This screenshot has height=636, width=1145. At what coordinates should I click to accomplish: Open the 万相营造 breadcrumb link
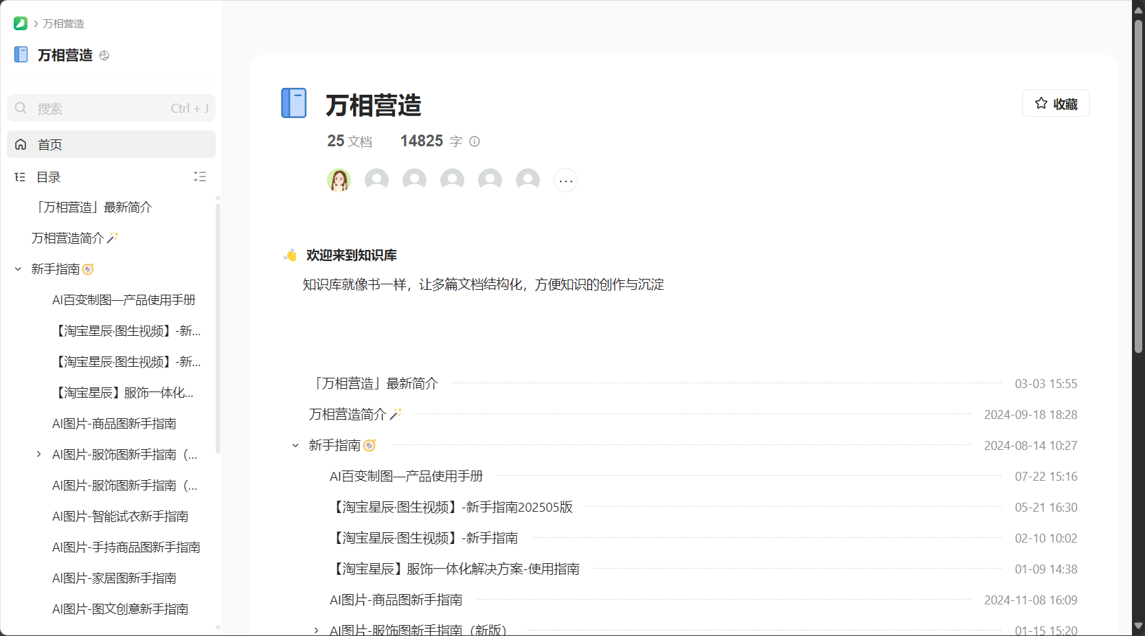63,23
